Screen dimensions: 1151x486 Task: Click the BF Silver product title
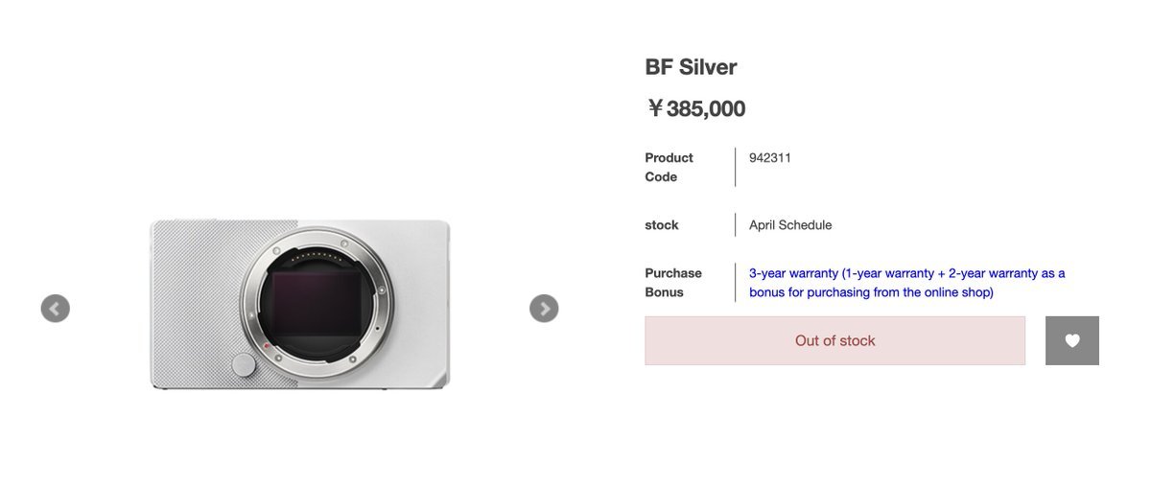(691, 67)
